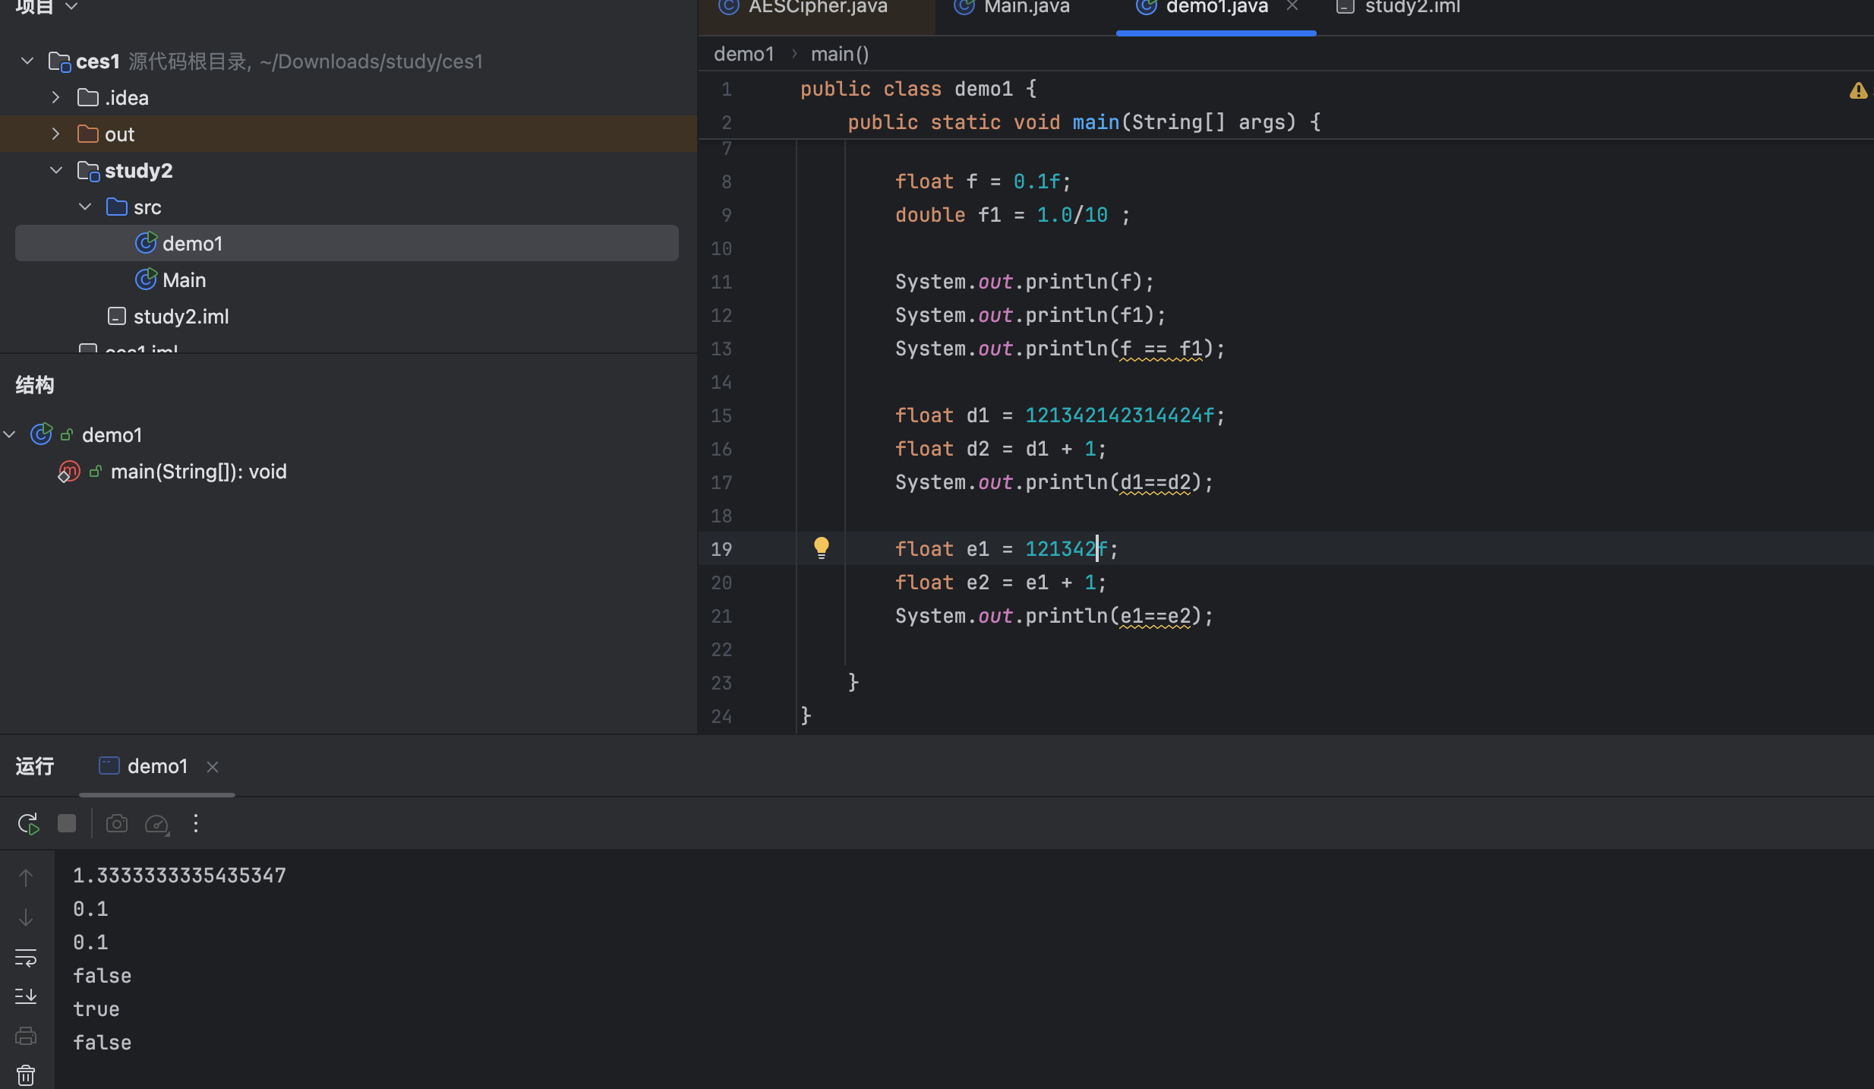Click the camera thread dump icon
The image size is (1874, 1089).
point(116,824)
